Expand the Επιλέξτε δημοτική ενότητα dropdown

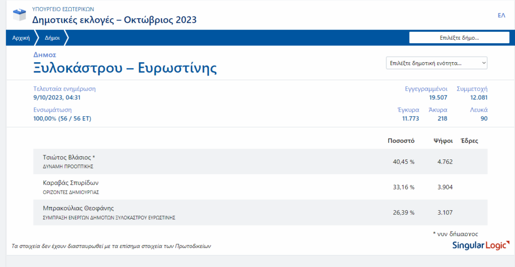coord(437,63)
